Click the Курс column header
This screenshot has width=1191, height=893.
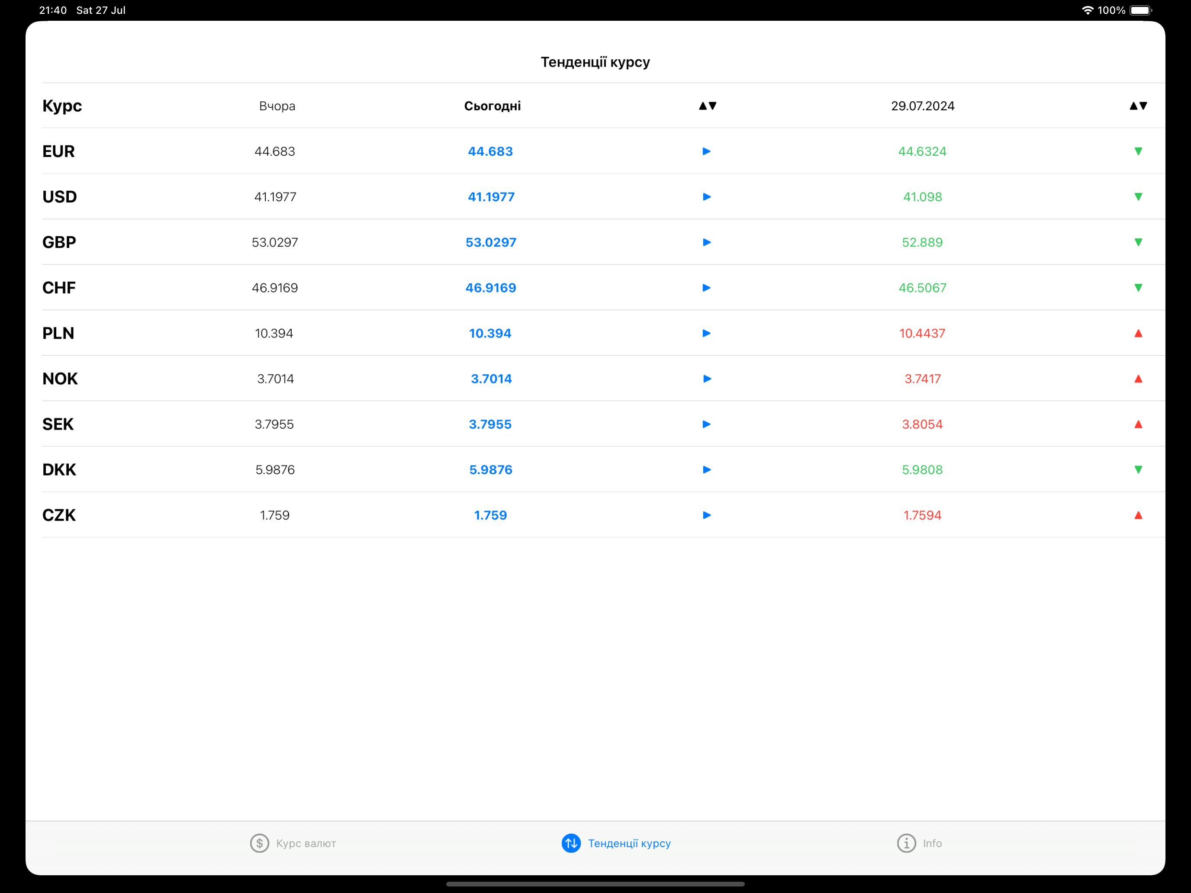click(x=62, y=106)
